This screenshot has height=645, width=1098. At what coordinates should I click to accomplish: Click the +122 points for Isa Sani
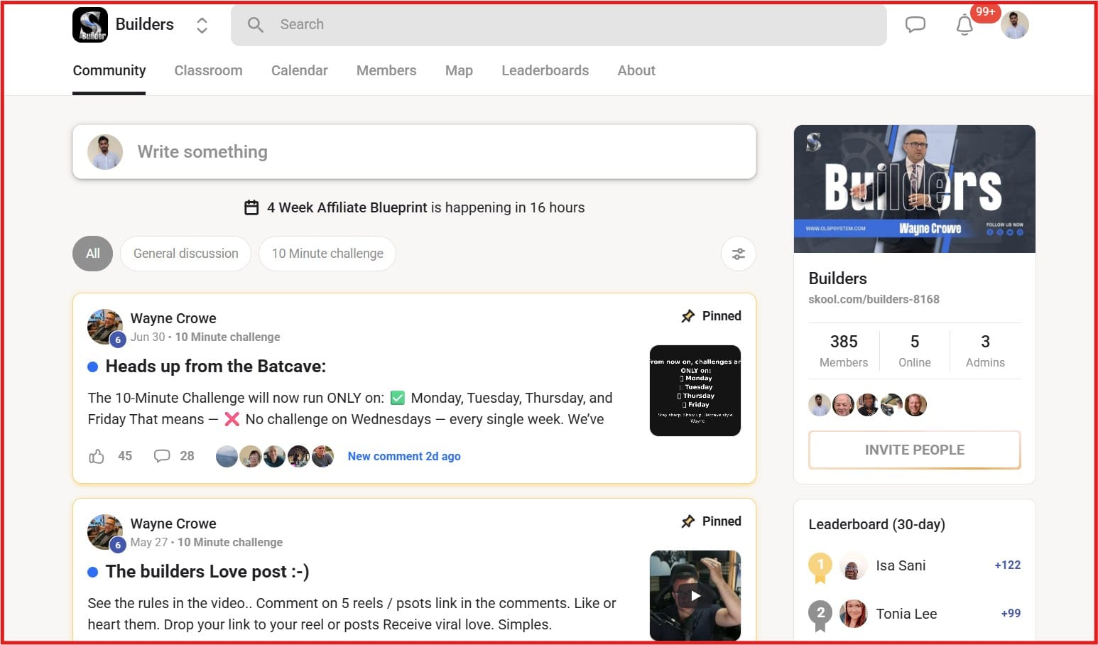tap(1007, 565)
